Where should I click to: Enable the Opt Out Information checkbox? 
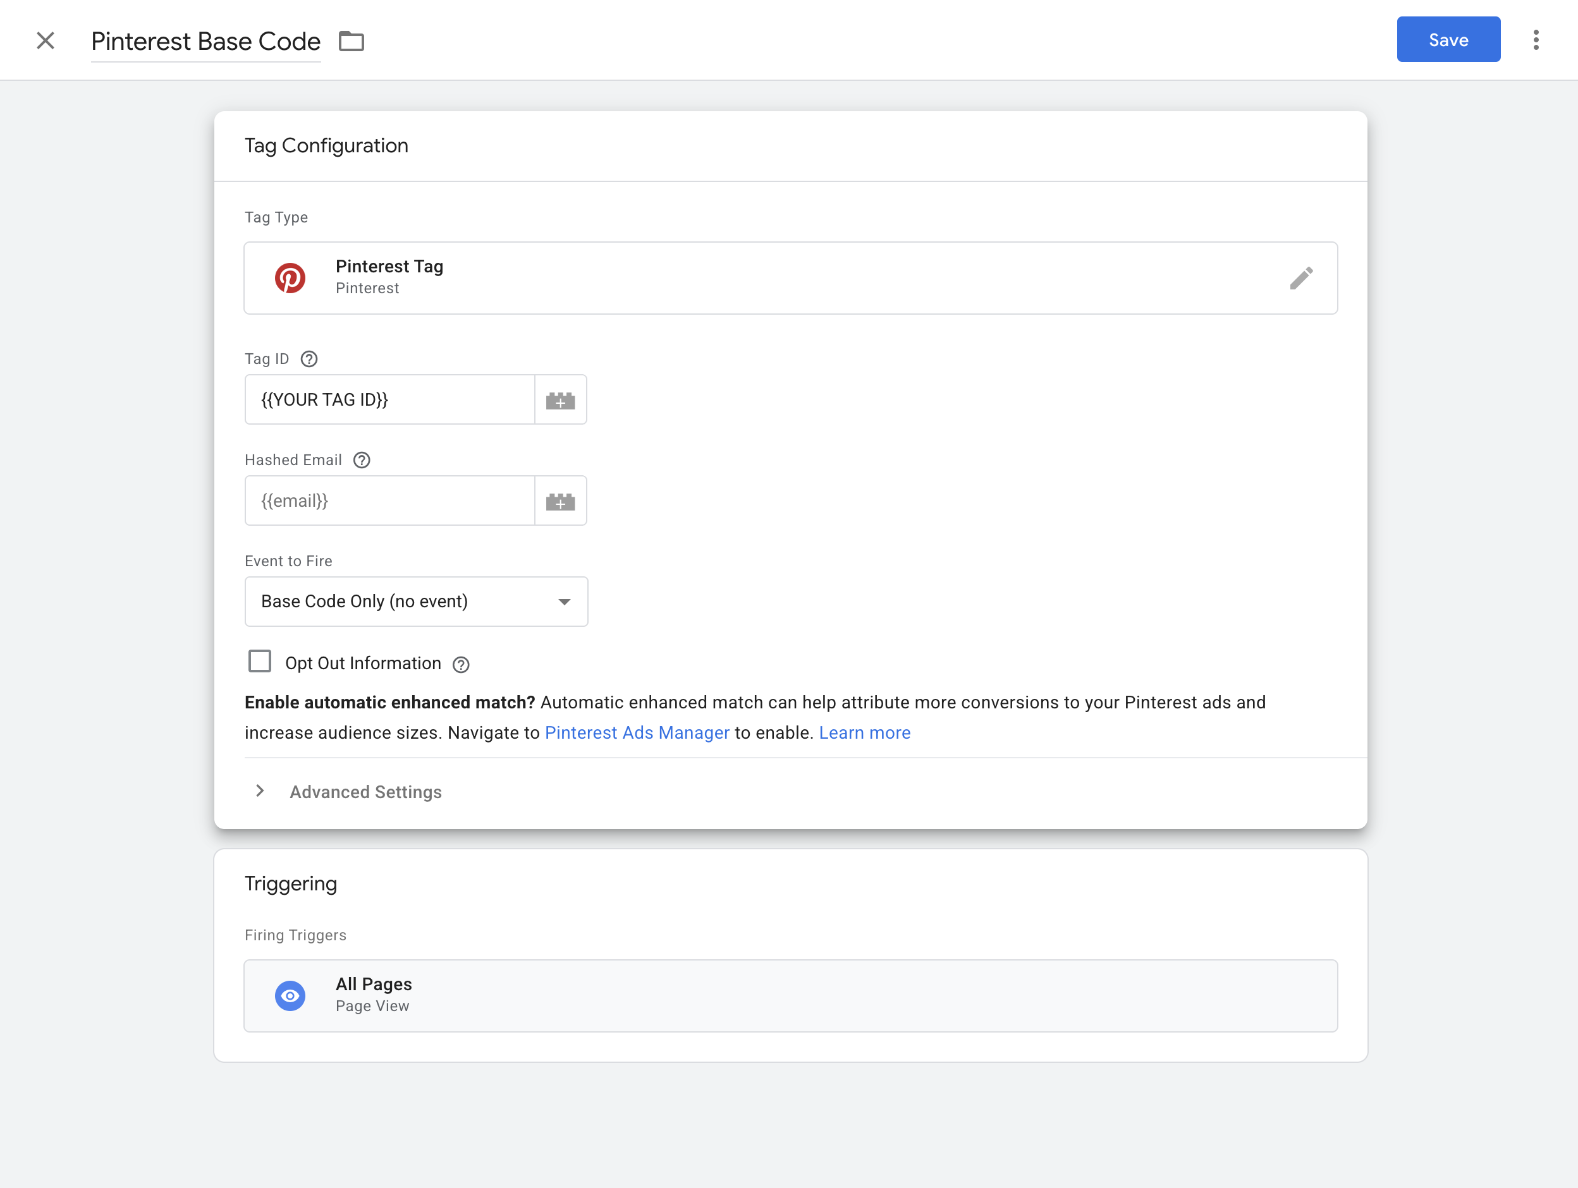(260, 661)
